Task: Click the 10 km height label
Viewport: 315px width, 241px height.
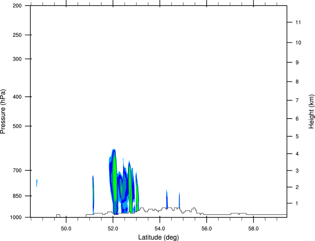Action: tap(298, 43)
